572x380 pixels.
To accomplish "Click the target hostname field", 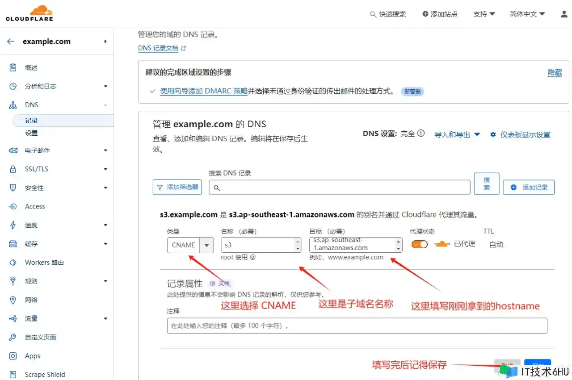I will point(356,245).
